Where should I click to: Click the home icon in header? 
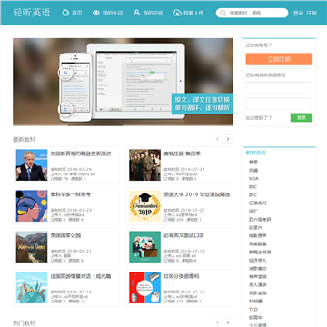point(65,13)
